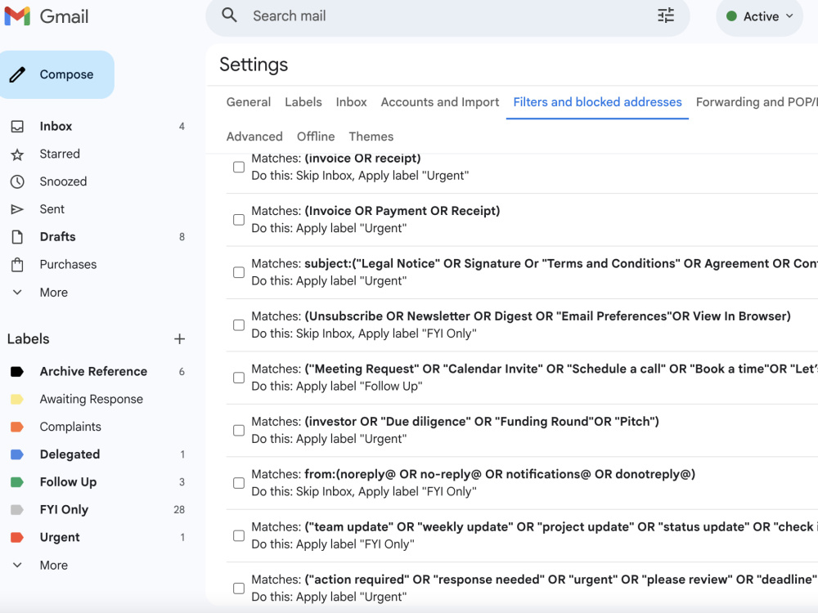
Task: Open the Starred folder
Action: click(x=60, y=154)
